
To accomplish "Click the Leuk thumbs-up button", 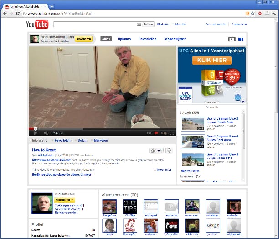I will [x=156, y=151].
